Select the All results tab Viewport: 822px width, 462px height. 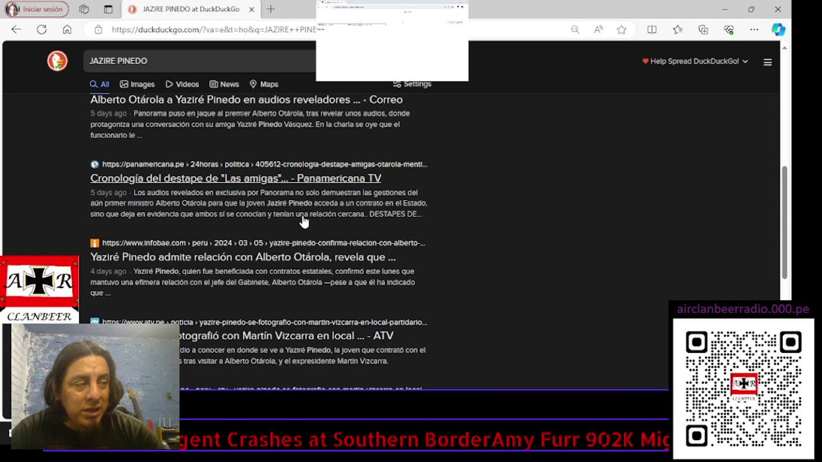click(100, 84)
